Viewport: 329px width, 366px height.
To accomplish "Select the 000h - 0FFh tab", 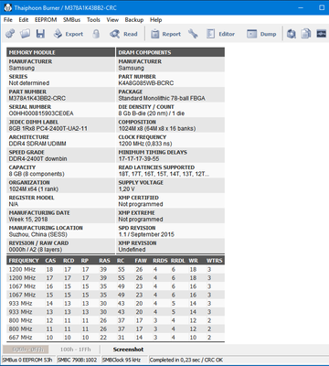I will click(27, 350).
